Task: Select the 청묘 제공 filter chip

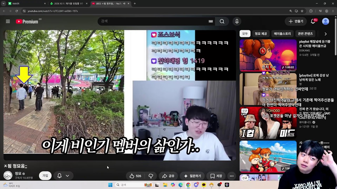Action: (x=261, y=34)
